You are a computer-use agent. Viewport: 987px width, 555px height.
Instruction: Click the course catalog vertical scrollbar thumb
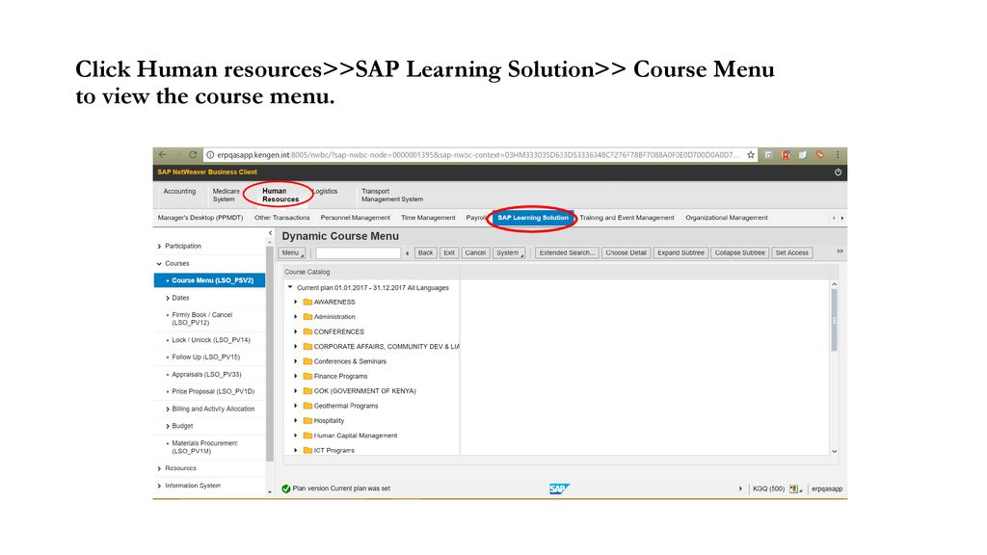(834, 321)
